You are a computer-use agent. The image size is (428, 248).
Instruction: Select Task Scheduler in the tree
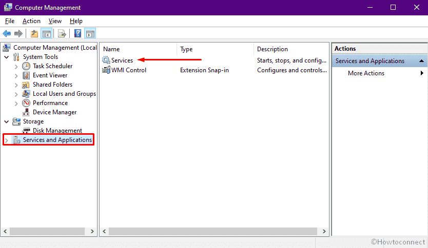(x=53, y=66)
